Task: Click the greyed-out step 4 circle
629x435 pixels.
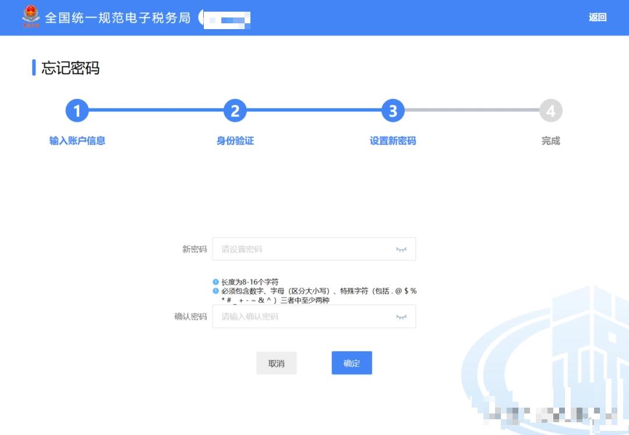Action: [x=550, y=111]
